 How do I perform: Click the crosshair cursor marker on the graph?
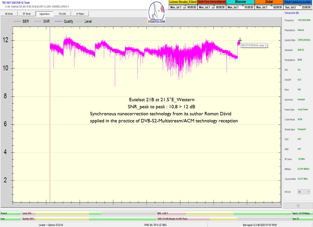(240, 40)
